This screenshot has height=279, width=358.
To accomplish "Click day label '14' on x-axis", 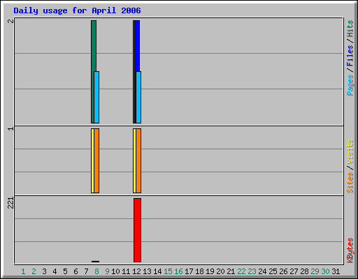I will tap(157, 271).
